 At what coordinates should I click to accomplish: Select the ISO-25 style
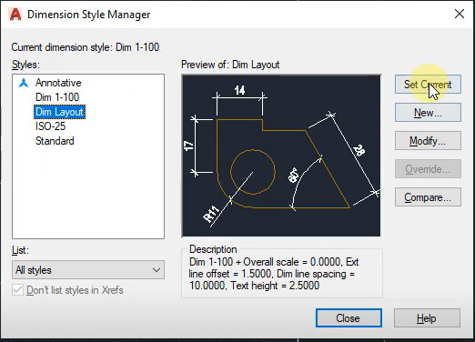[x=50, y=126]
